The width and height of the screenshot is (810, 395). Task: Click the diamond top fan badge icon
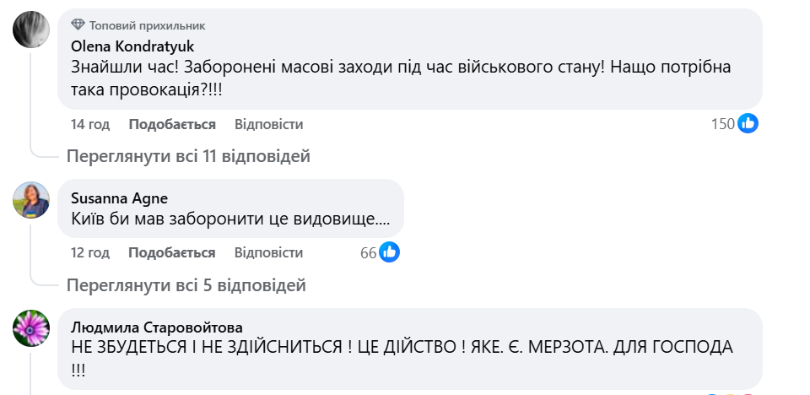pyautogui.click(x=78, y=25)
